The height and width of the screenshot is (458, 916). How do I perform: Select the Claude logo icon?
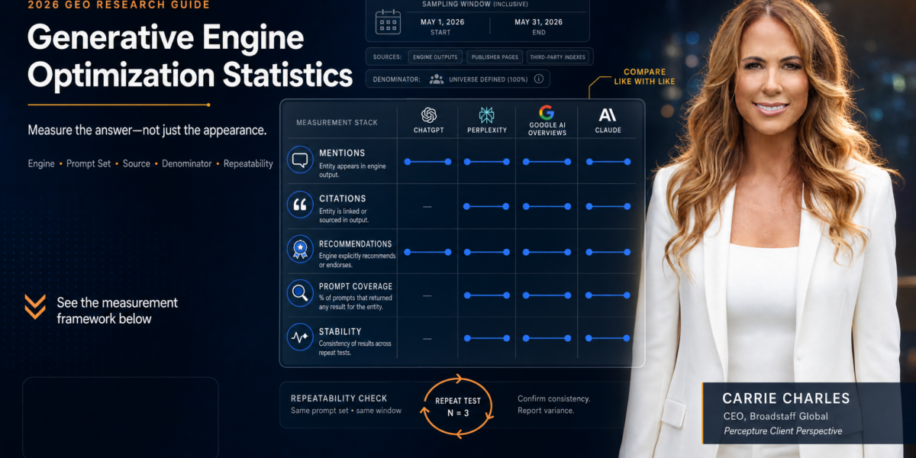click(608, 115)
